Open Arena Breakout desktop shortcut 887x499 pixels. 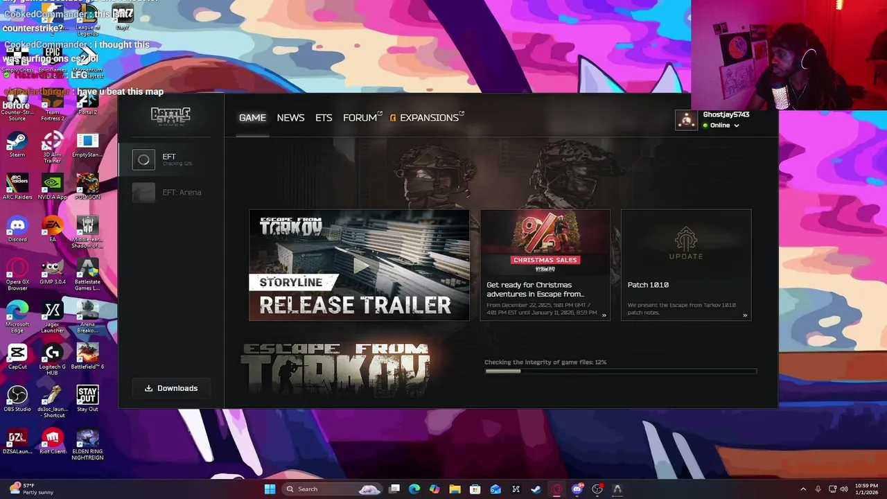[87, 317]
